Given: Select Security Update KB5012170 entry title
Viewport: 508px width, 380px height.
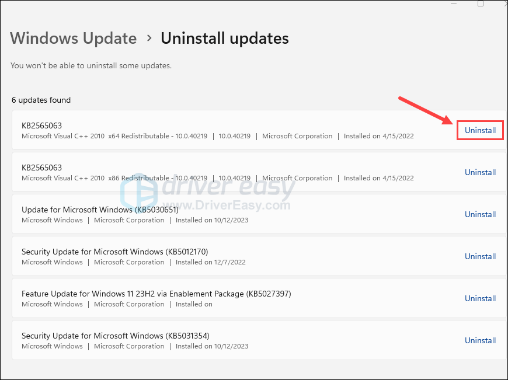Looking at the screenshot, I should pos(114,252).
